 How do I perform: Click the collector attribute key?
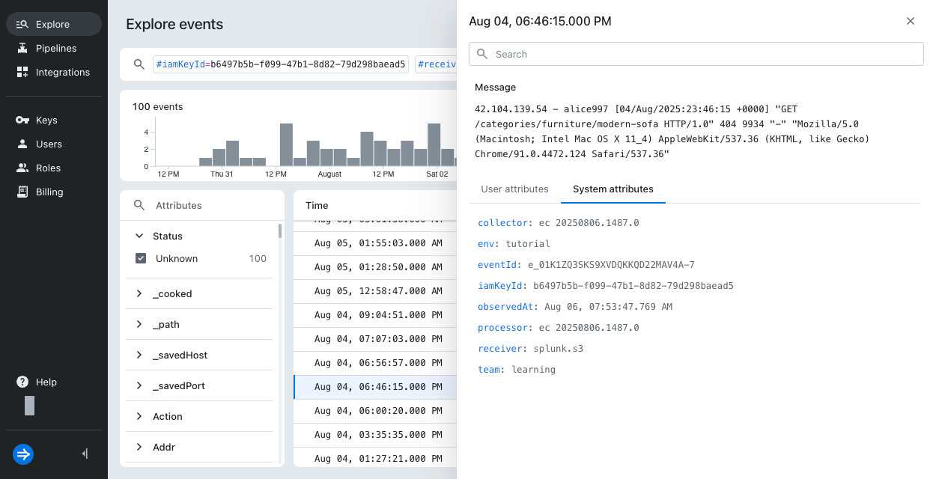[x=501, y=223]
